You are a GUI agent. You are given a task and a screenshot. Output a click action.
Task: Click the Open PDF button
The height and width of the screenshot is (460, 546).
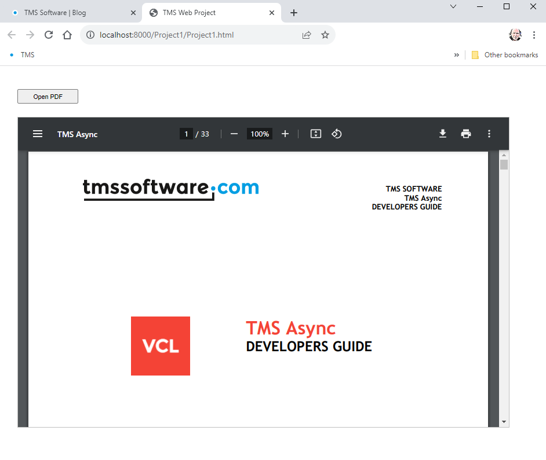coord(48,96)
